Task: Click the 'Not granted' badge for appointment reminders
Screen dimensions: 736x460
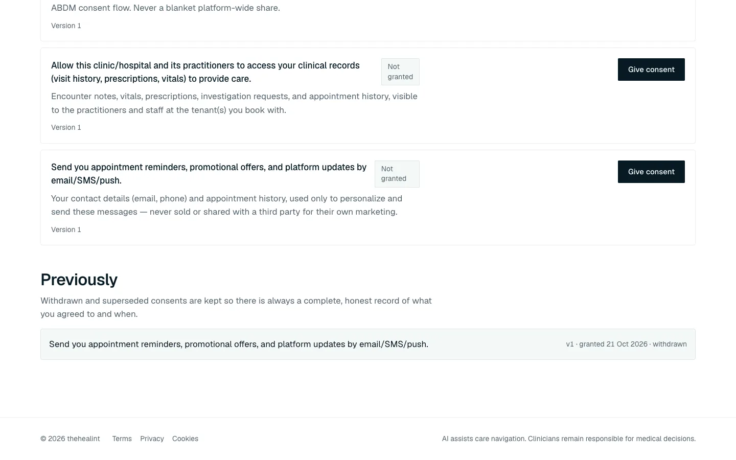Action: point(397,174)
